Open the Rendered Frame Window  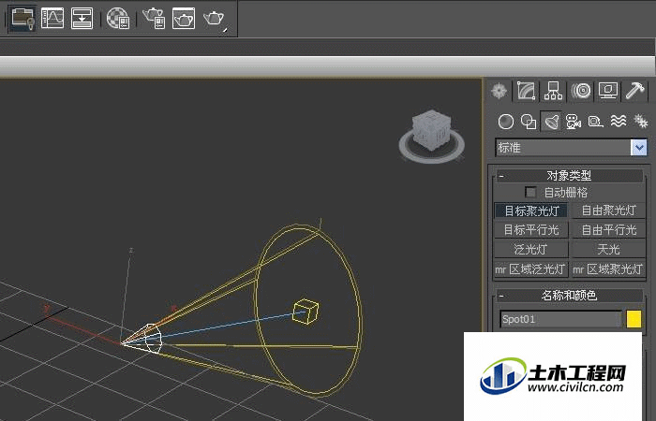point(184,19)
